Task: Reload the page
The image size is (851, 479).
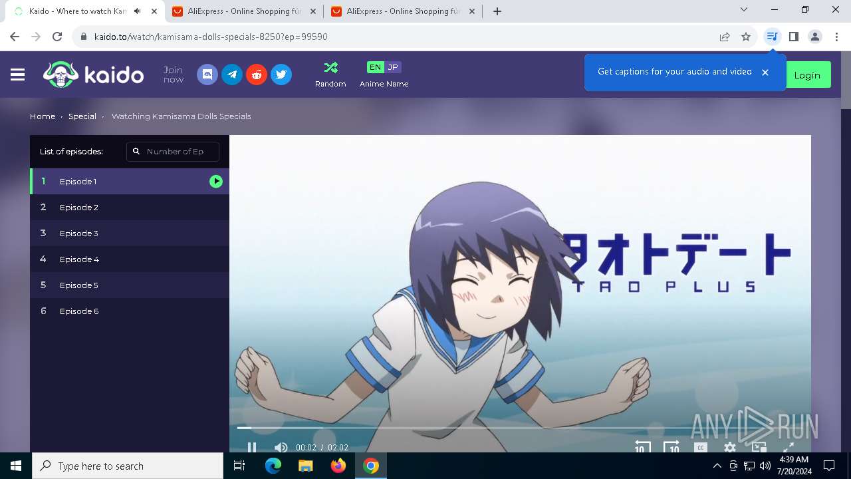Action: 57,37
